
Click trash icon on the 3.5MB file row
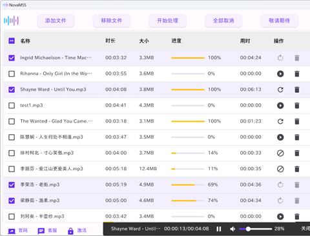297,137
